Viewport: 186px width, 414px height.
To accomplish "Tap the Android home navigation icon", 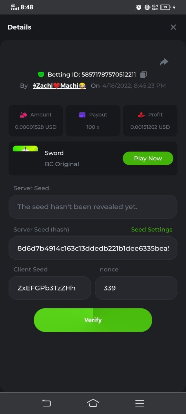I will 93,403.
